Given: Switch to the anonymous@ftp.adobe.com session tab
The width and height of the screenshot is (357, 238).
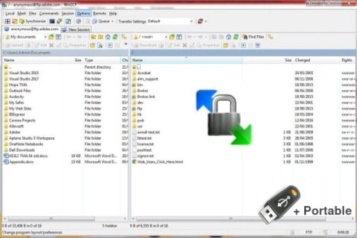Looking at the screenshot, I should [x=31, y=29].
